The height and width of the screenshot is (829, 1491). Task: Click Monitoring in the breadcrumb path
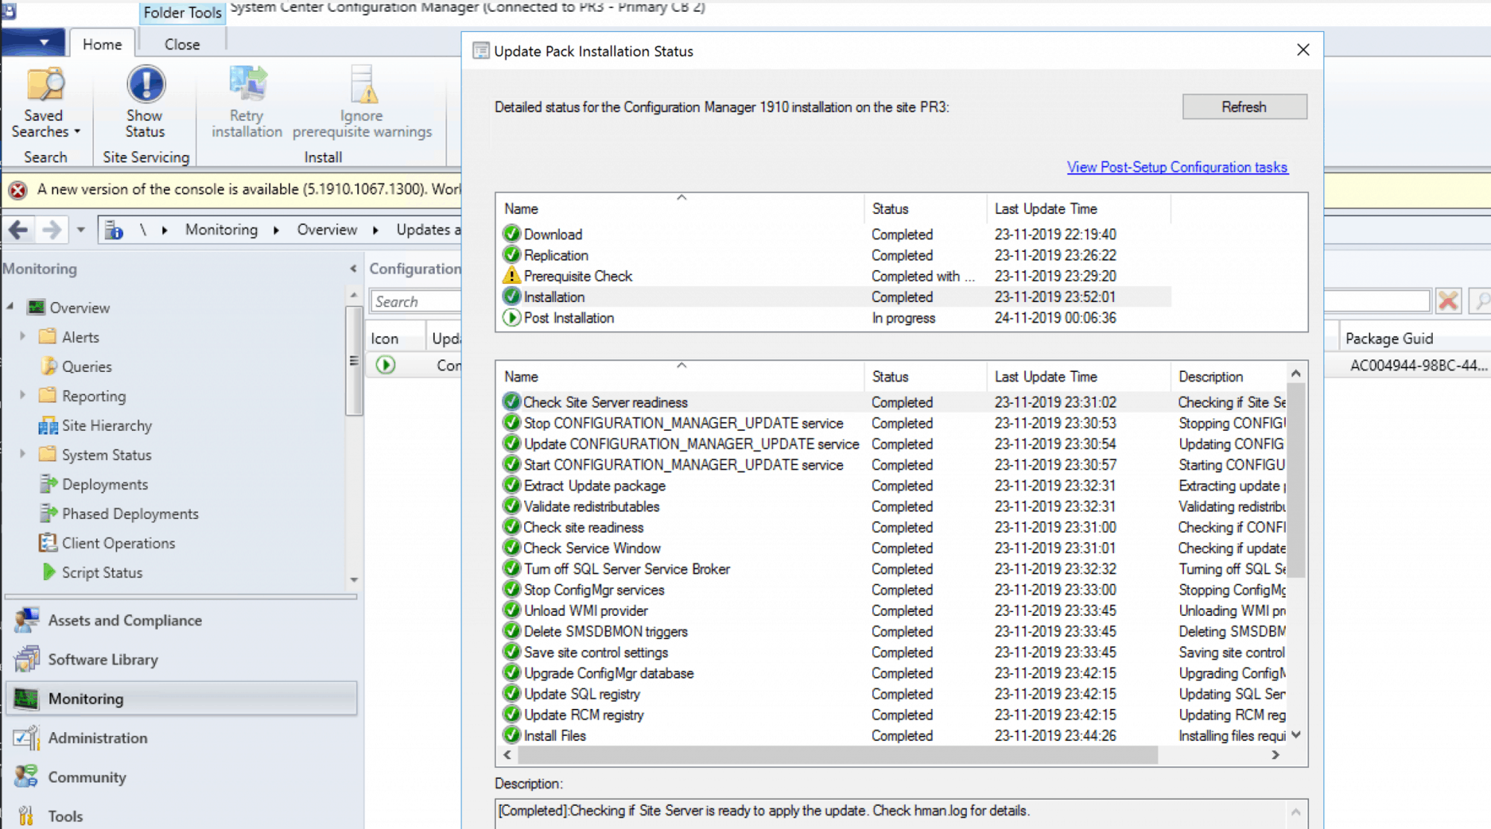click(221, 230)
